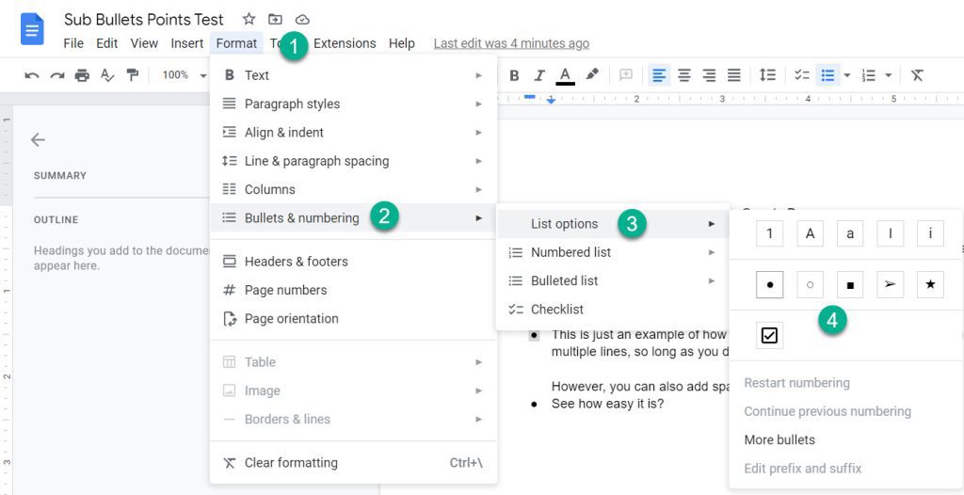This screenshot has width=964, height=495.
Task: Open the zoom 100% dropdown
Action: [185, 75]
